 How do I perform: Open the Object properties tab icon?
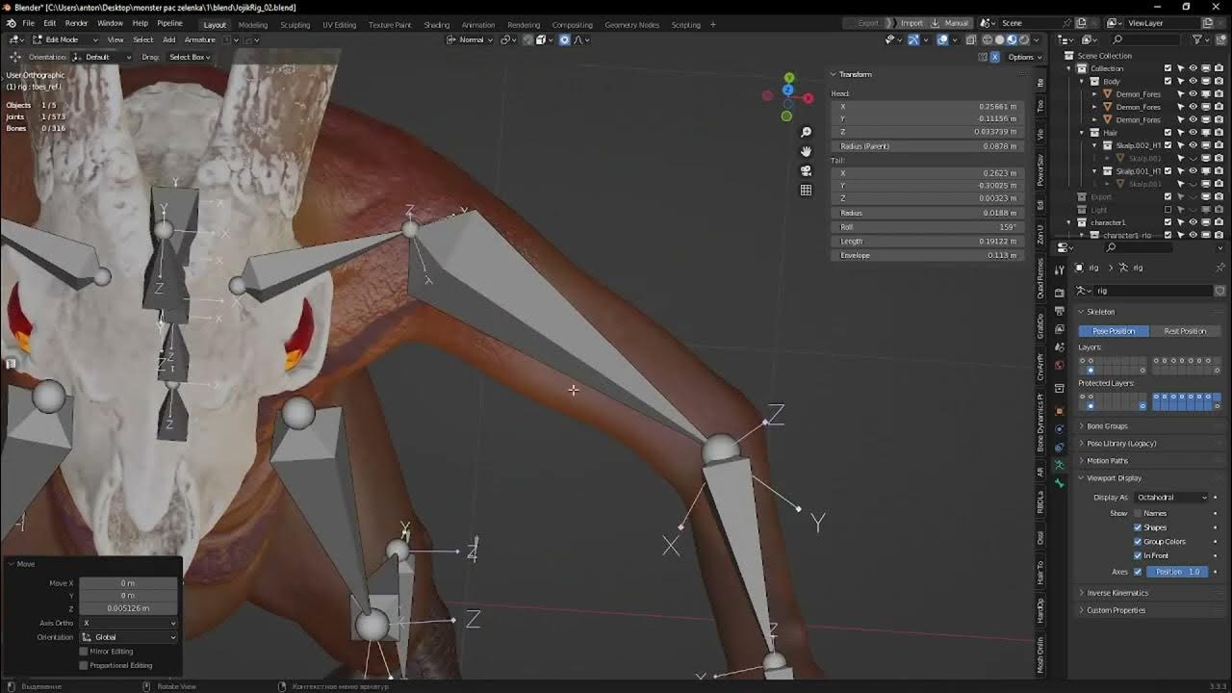click(x=1060, y=410)
